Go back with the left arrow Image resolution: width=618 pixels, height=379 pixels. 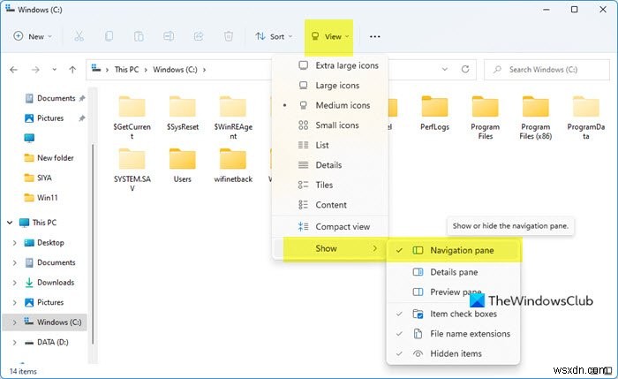[14, 70]
